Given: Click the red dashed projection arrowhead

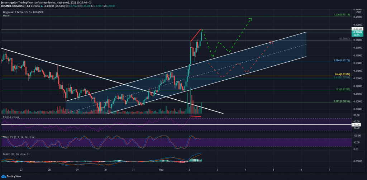Looking at the screenshot, I should [272, 42].
